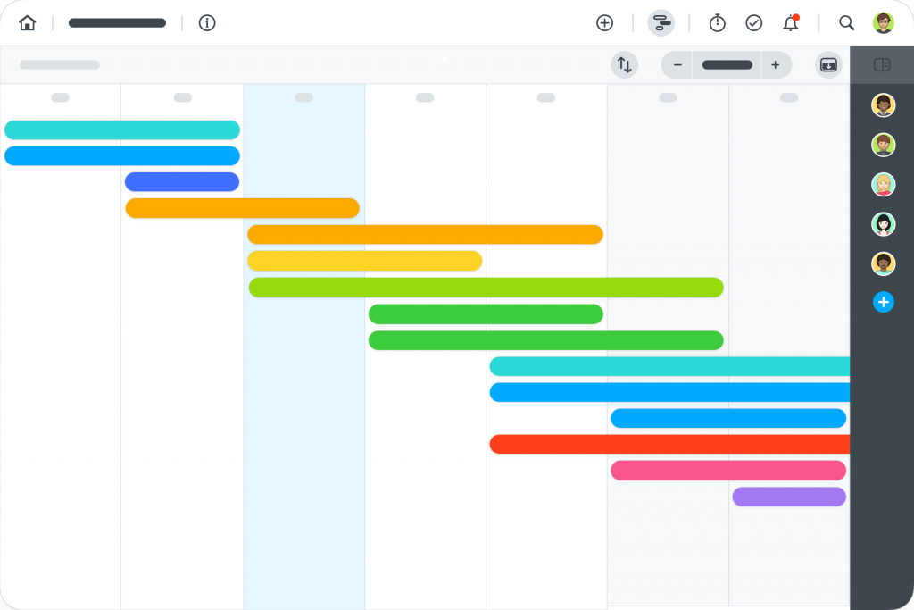Open notifications bell
914x610 pixels.
tap(791, 23)
